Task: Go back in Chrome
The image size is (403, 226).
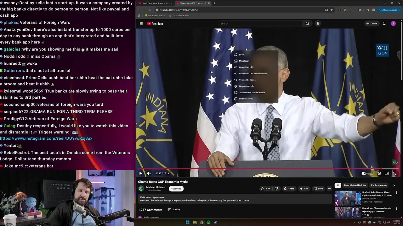Action: tap(139, 10)
